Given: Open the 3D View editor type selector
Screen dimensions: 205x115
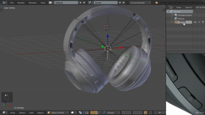Looking at the screenshot, I should 5,112.
